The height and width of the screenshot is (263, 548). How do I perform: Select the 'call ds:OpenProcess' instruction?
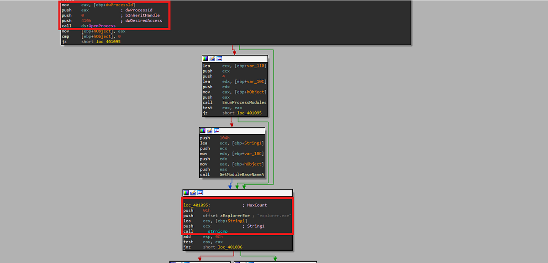[x=89, y=26]
